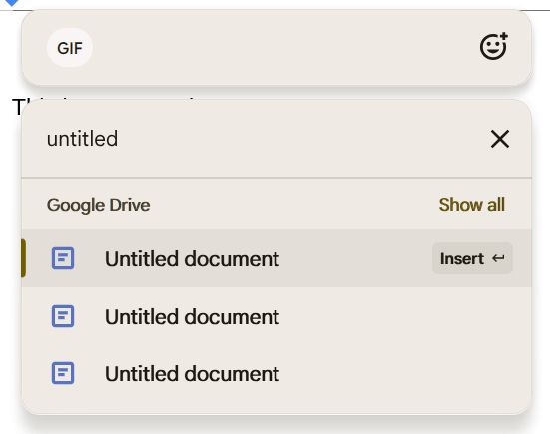Select the first Untitled document result
Image resolution: width=550 pixels, height=434 pixels.
click(276, 258)
